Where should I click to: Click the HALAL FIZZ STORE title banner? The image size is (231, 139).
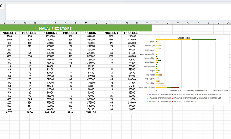tap(76, 28)
